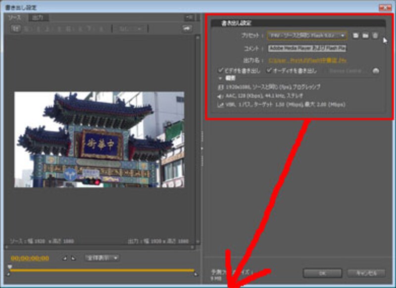The image size is (396, 288).
Task: Click the set in point marker icon
Action: (x=65, y=258)
